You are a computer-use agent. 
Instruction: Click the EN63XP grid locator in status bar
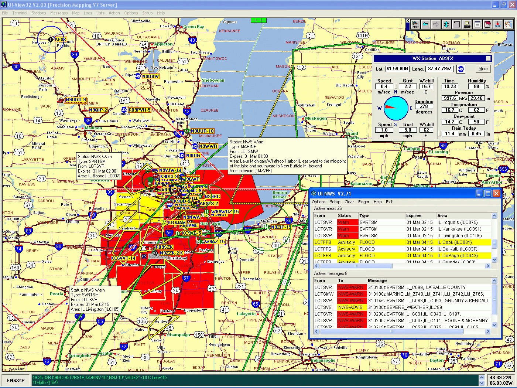pos(16,381)
